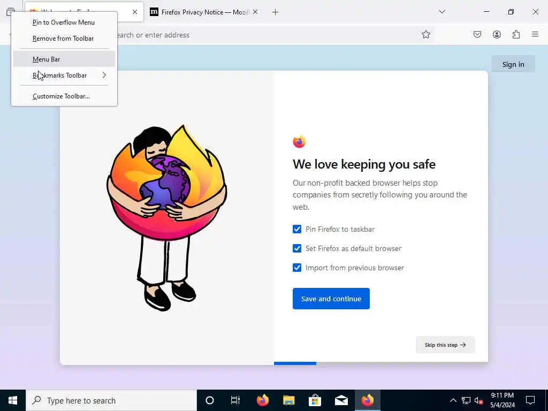Uncheck Pin Firefox to taskbar
This screenshot has width=548, height=411.
click(296, 229)
